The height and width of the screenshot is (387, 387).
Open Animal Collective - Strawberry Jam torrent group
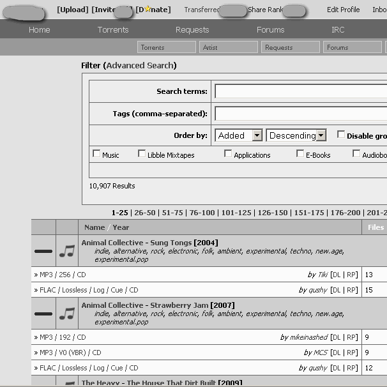[x=145, y=305]
